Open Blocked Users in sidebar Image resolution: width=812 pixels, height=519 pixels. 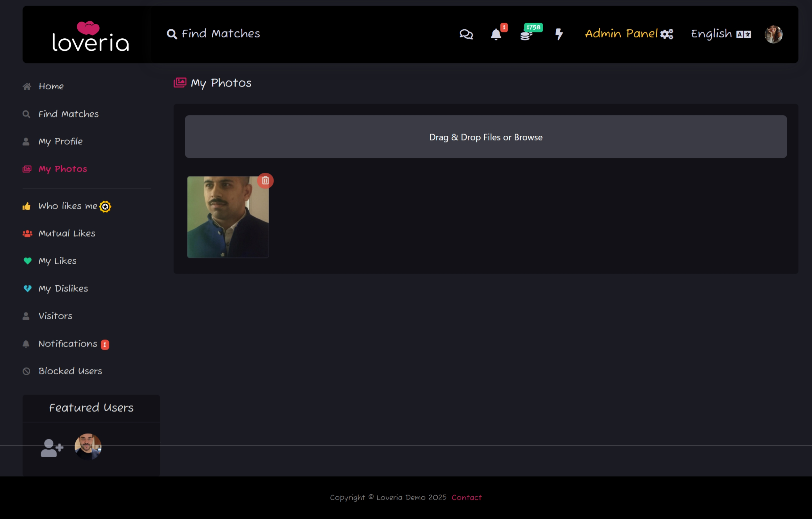click(x=70, y=371)
